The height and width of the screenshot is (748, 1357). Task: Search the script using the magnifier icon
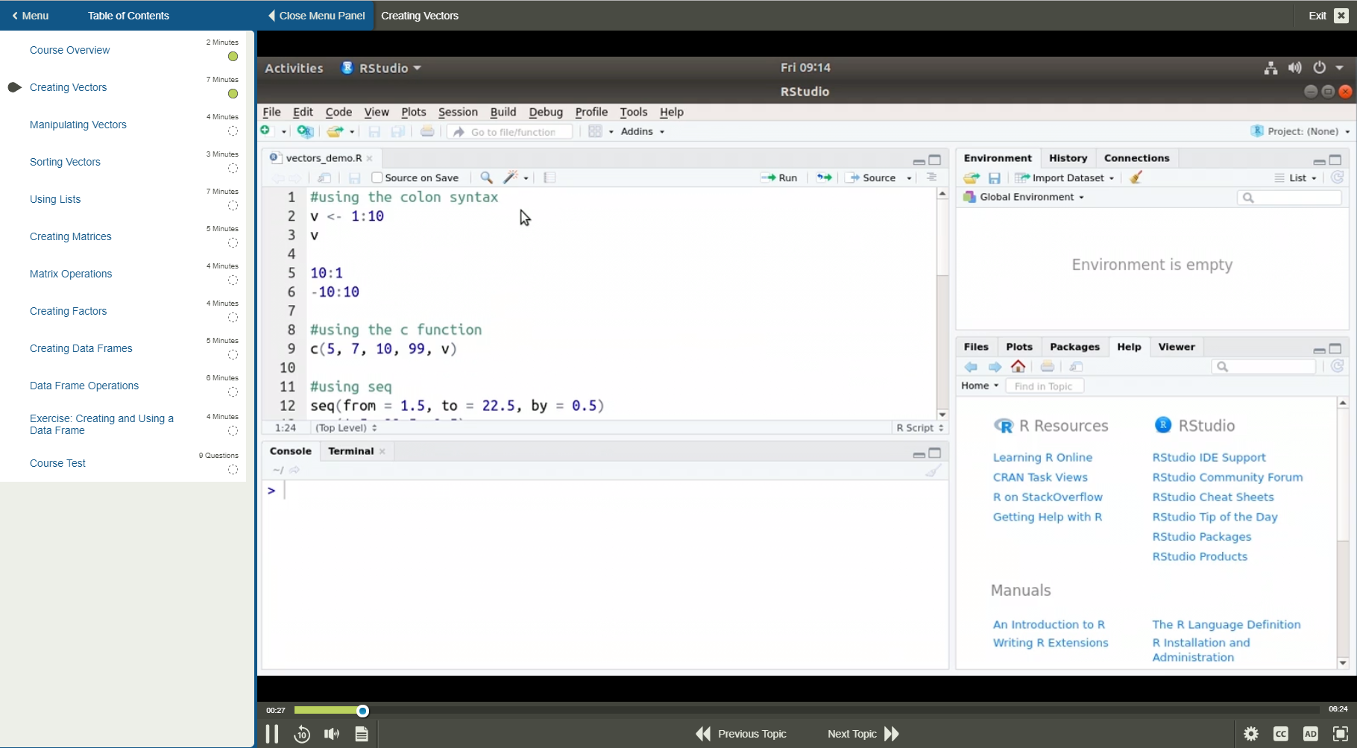click(x=486, y=177)
